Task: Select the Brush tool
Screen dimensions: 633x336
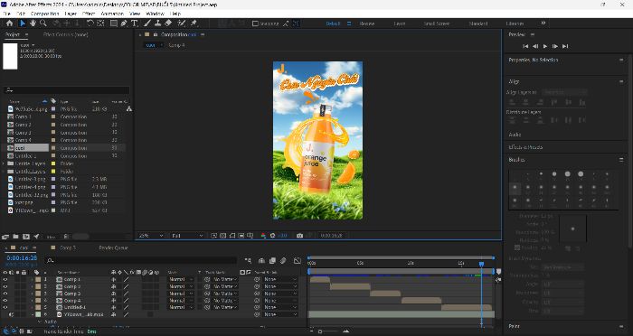Action: coord(147,23)
